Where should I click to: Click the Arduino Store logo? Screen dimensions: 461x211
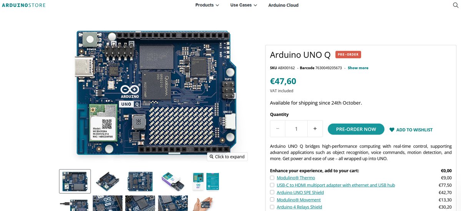click(24, 5)
